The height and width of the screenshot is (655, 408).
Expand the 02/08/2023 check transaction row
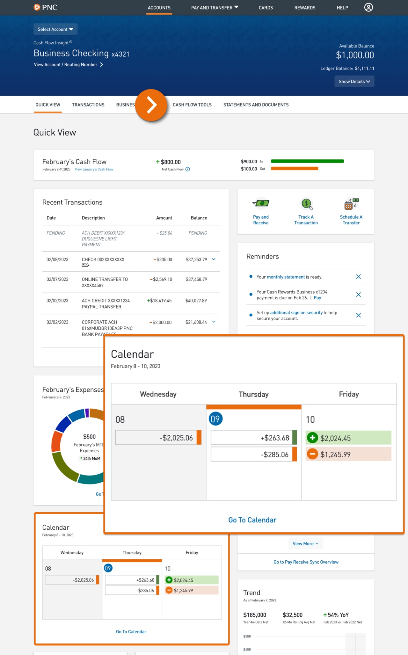click(x=214, y=259)
